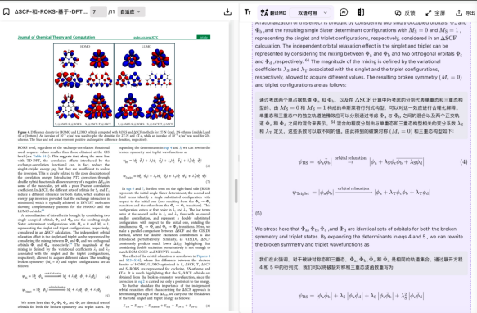
Task: Click the molecular orbital figure image
Action: pos(114,85)
